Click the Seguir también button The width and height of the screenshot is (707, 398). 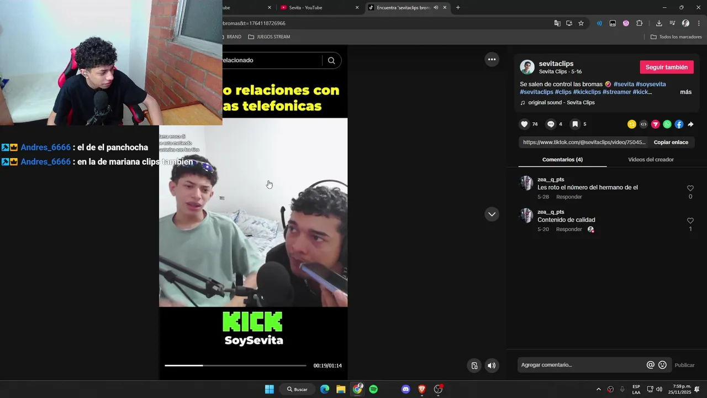click(x=667, y=67)
